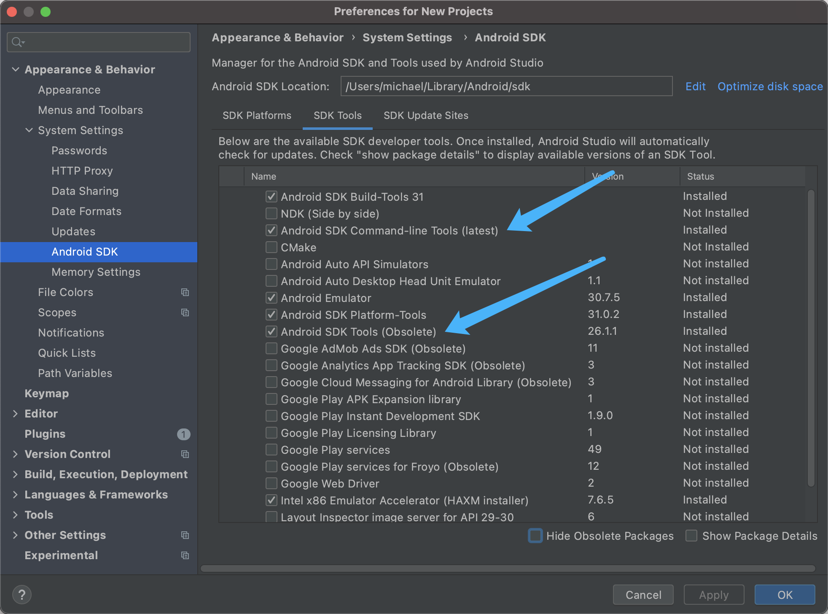Click the project-level icon beside Experimental
The height and width of the screenshot is (614, 828).
click(185, 555)
